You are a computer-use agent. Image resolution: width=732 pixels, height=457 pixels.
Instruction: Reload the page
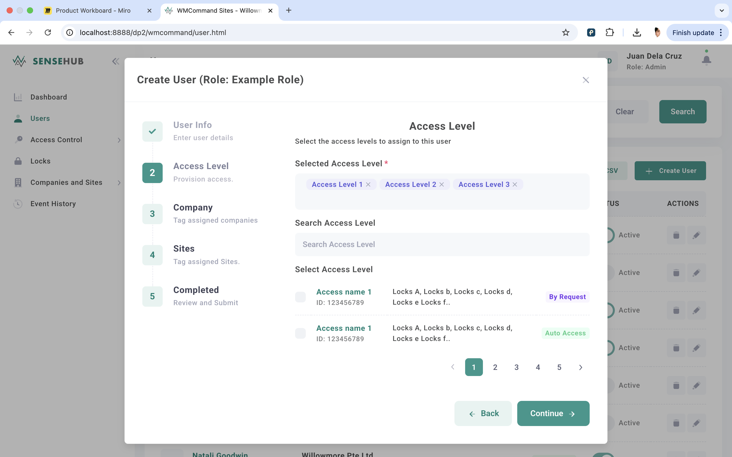pyautogui.click(x=48, y=32)
